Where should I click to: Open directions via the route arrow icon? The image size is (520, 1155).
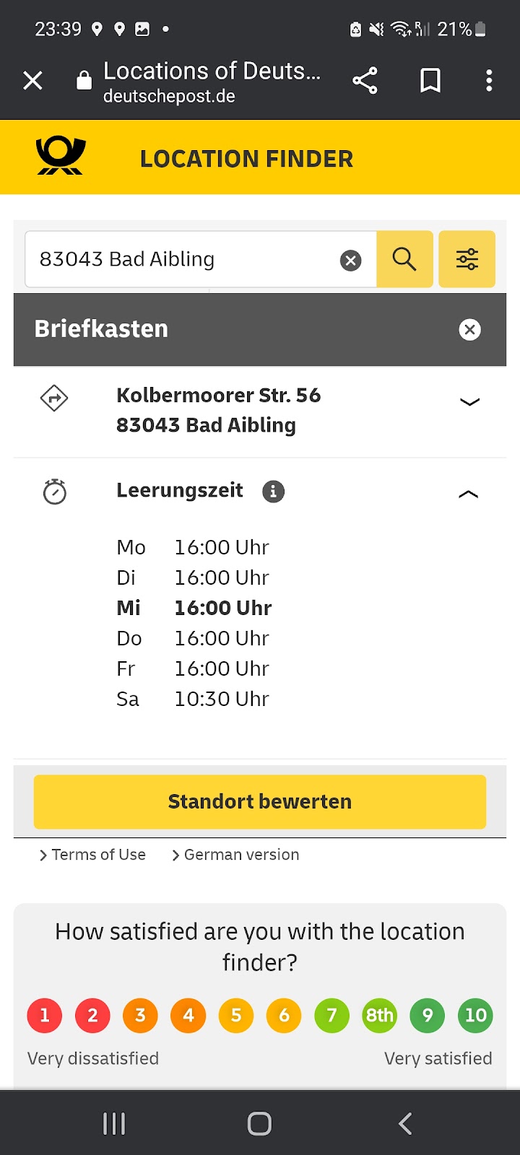pyautogui.click(x=54, y=398)
